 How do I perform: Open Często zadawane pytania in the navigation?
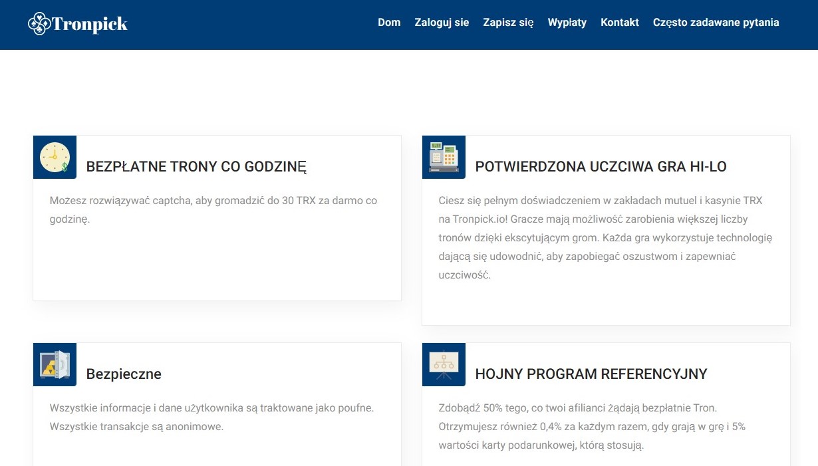[x=716, y=22]
